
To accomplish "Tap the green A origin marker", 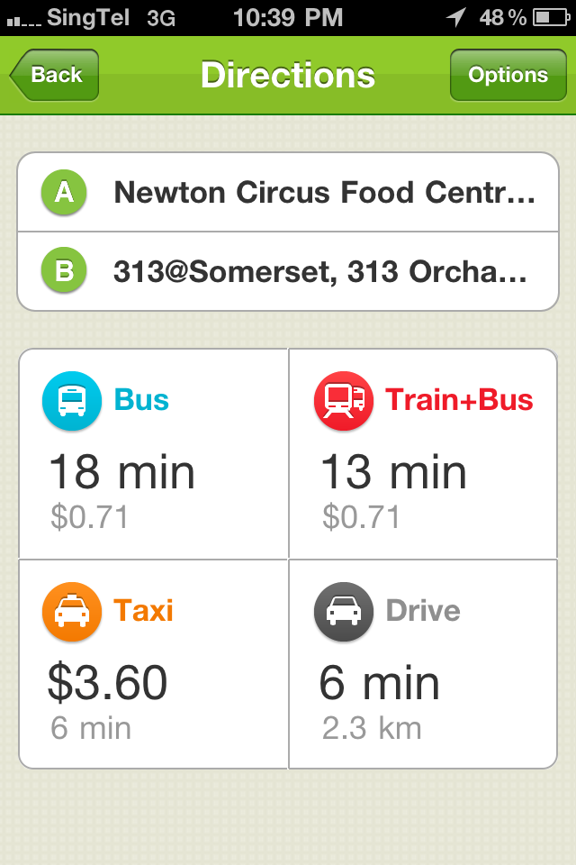I will pos(64,193).
